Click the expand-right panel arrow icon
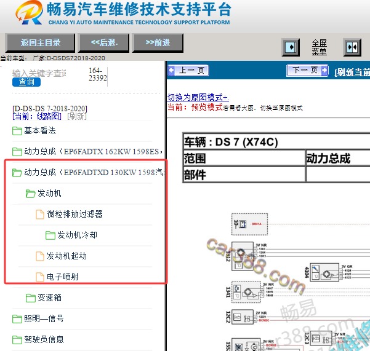The image size is (370, 351). coord(291,47)
